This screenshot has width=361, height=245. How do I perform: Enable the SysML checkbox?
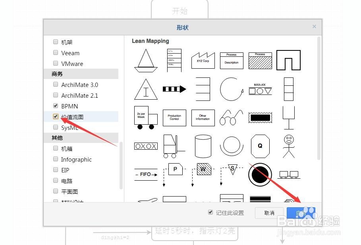point(55,127)
